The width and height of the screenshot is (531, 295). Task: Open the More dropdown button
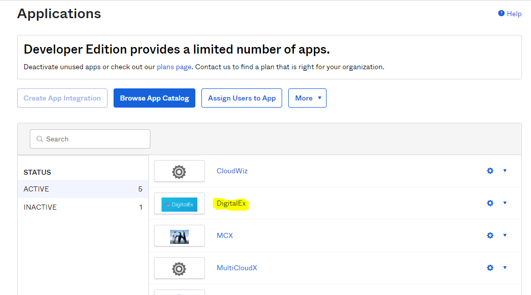pyautogui.click(x=307, y=98)
